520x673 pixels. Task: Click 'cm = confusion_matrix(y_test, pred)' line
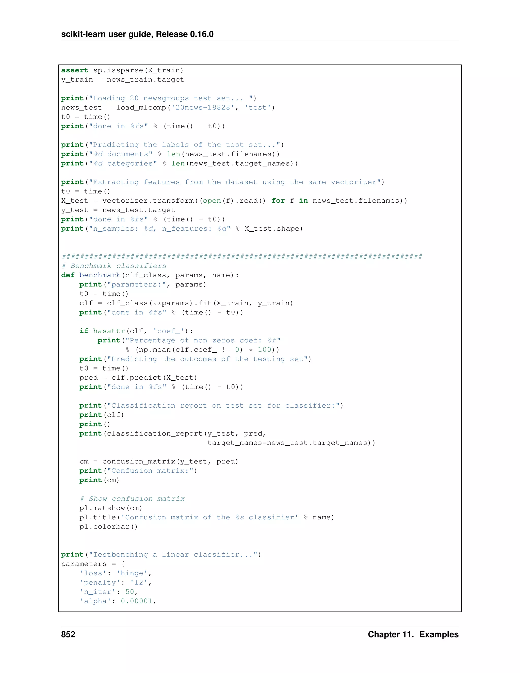point(159,462)
